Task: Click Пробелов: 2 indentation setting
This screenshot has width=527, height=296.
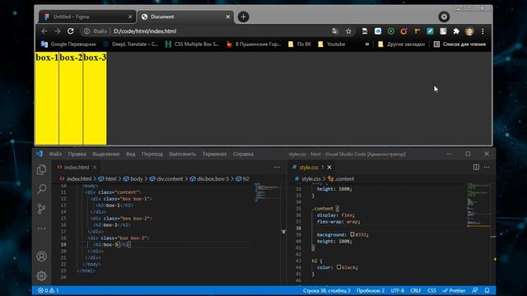Action: tap(371, 290)
